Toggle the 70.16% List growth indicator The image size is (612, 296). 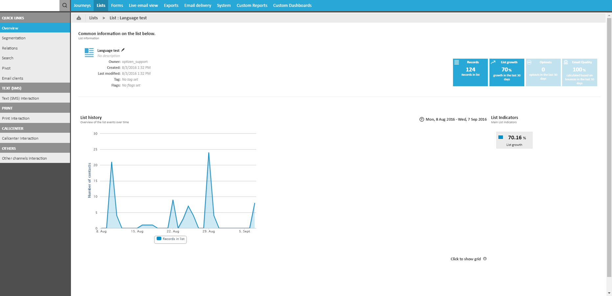(x=514, y=140)
